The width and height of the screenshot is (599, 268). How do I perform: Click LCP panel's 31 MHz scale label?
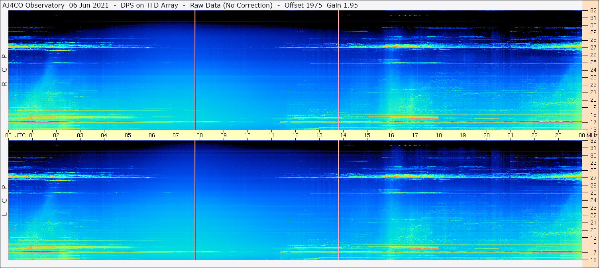click(593, 148)
